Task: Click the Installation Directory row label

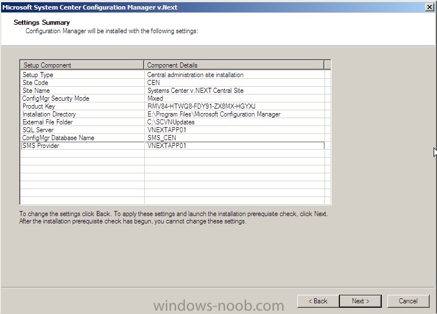Action: click(49, 114)
